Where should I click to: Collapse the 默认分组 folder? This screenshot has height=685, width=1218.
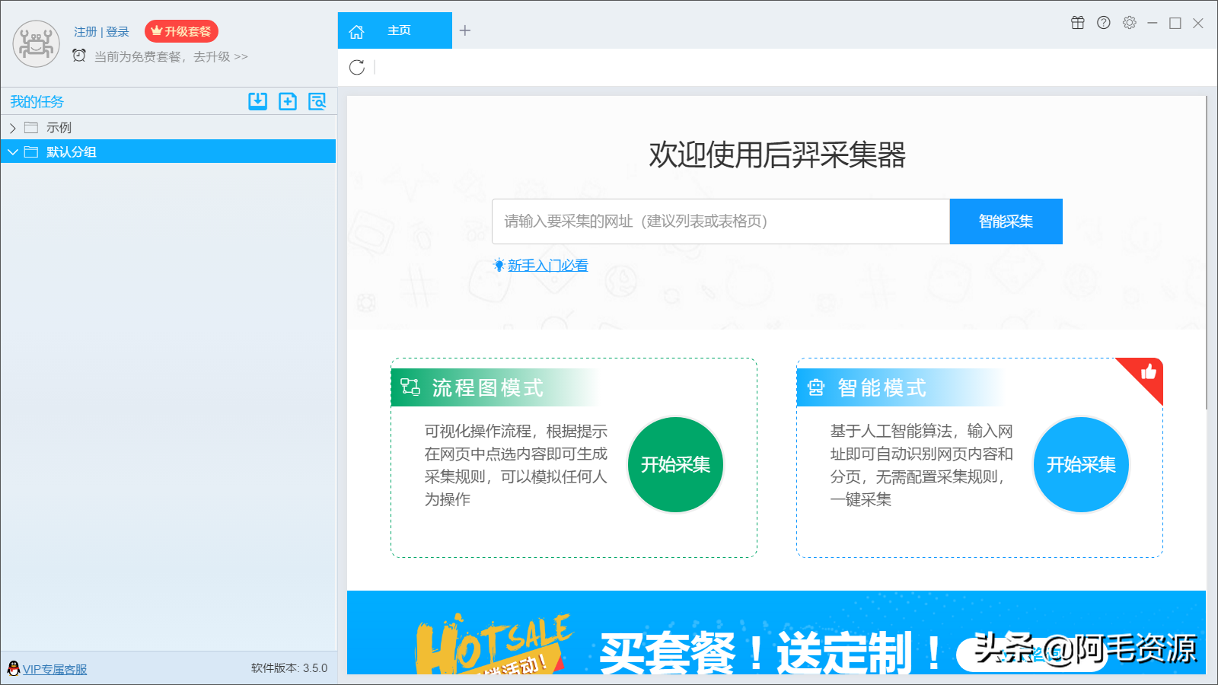coord(13,152)
